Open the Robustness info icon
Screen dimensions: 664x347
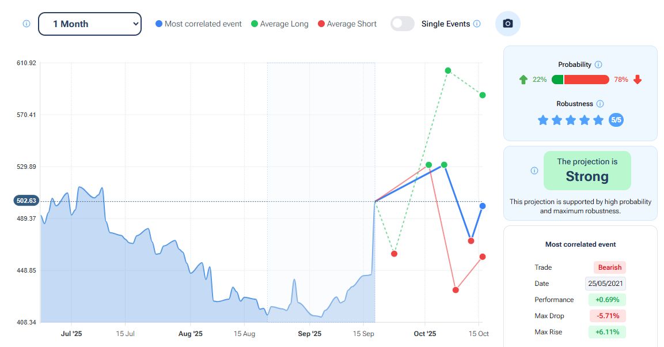point(600,104)
